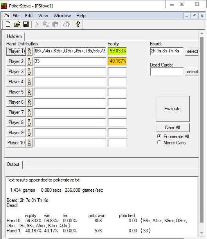Click the Player 2 button
The image size is (207, 239).
pyautogui.click(x=16, y=61)
